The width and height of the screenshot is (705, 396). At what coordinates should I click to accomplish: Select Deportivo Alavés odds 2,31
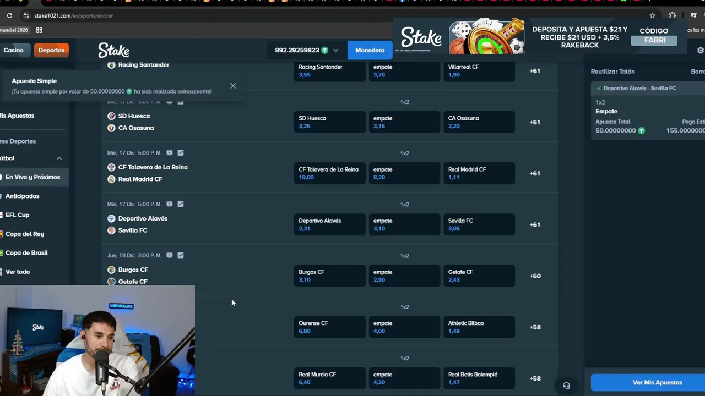click(329, 224)
